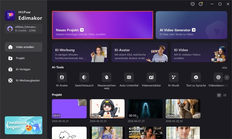Click the project name 2026-05-28_02
Image resolution: width=232 pixels, height=139 pixels.
point(174,121)
